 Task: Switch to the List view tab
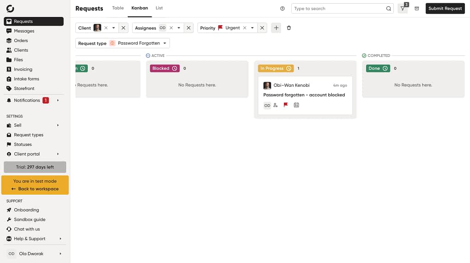159,8
